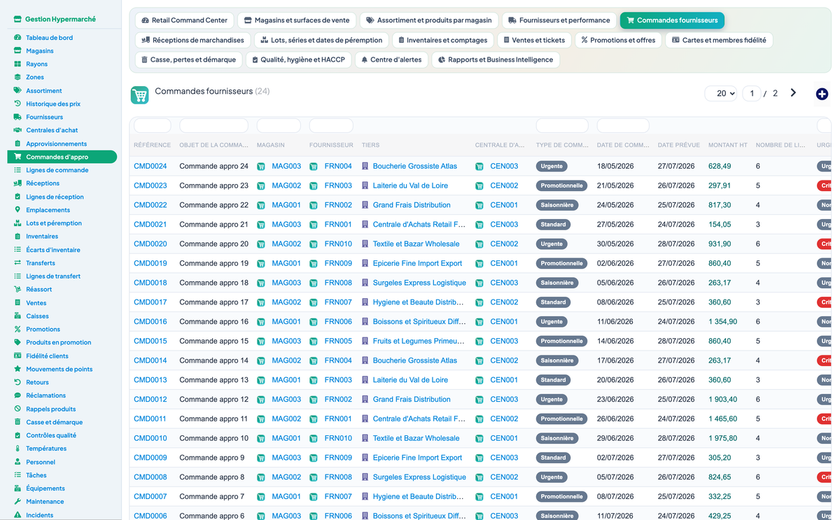This screenshot has width=840, height=520.
Task: Open Tableau de bord in sidebar
Action: click(49, 38)
